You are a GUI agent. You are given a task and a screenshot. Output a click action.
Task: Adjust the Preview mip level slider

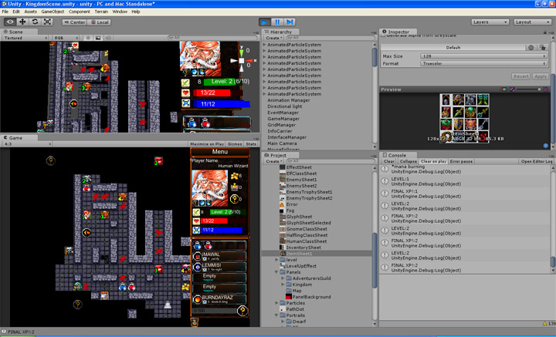tap(529, 89)
